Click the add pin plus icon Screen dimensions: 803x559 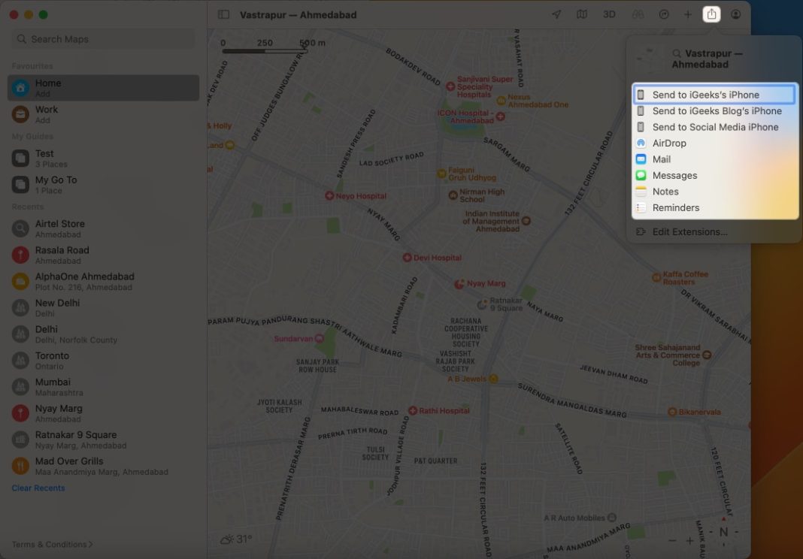[x=688, y=14]
